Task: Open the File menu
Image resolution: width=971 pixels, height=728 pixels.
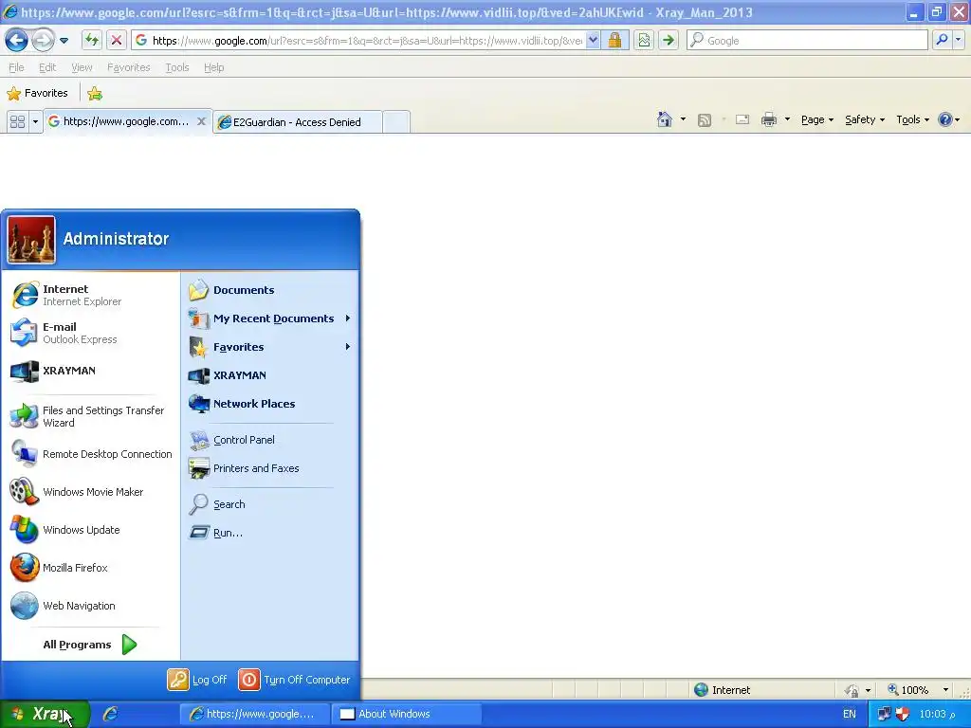Action: pos(17,67)
